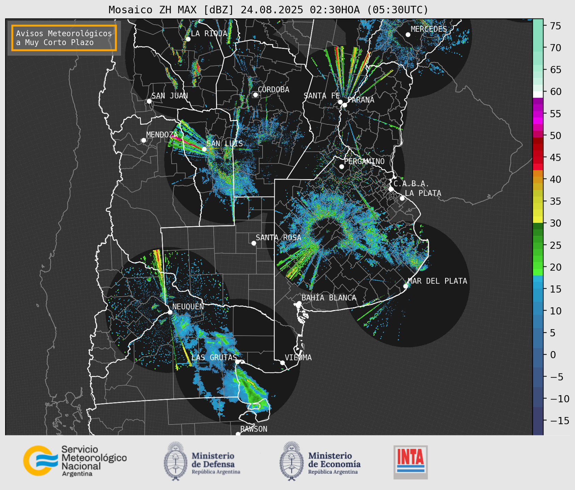575x490 pixels.
Task: Click the La Rioja city label
Action: click(x=209, y=33)
